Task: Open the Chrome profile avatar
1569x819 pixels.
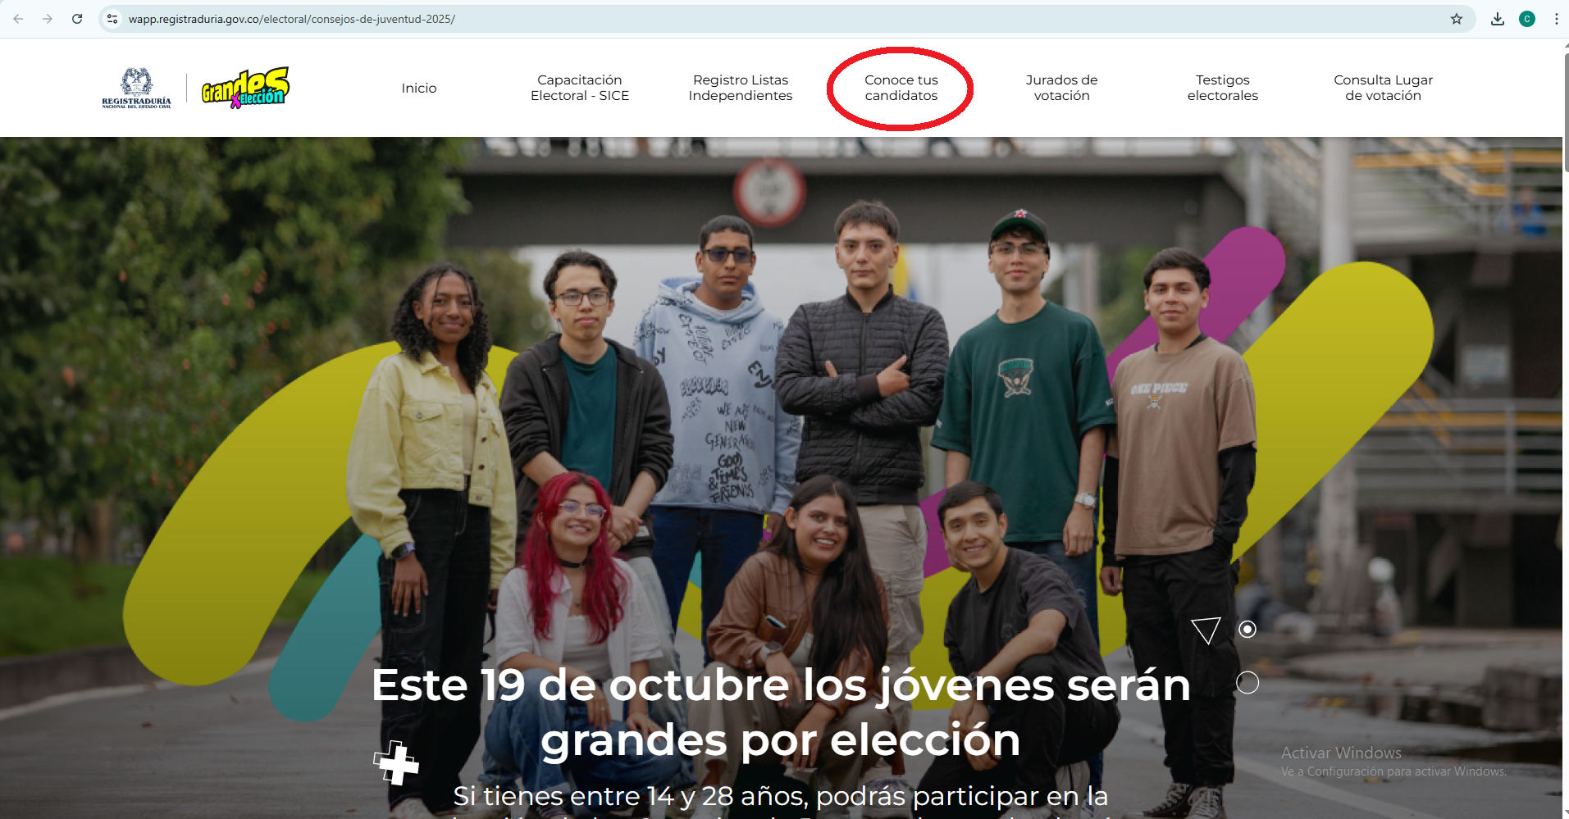Action: pos(1527,19)
